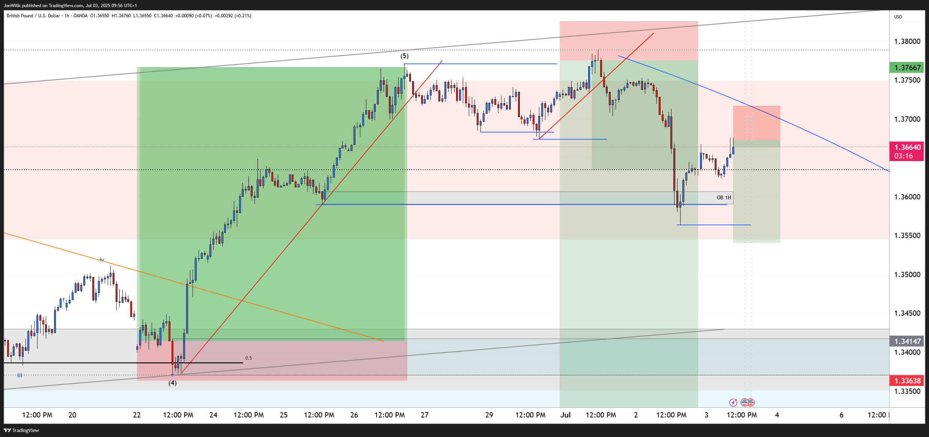
Task: Open the TradingView logo link
Action: coord(21,430)
